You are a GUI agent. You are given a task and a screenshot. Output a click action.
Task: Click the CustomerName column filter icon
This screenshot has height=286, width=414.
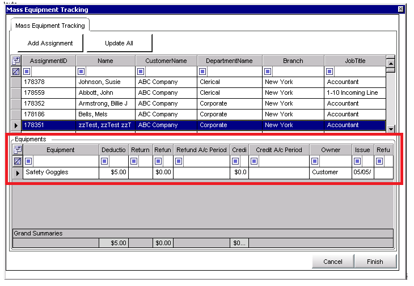(141, 71)
